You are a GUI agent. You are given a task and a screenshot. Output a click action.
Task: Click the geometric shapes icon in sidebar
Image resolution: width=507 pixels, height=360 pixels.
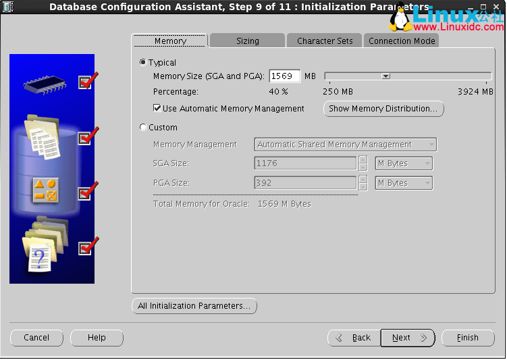[x=45, y=191]
